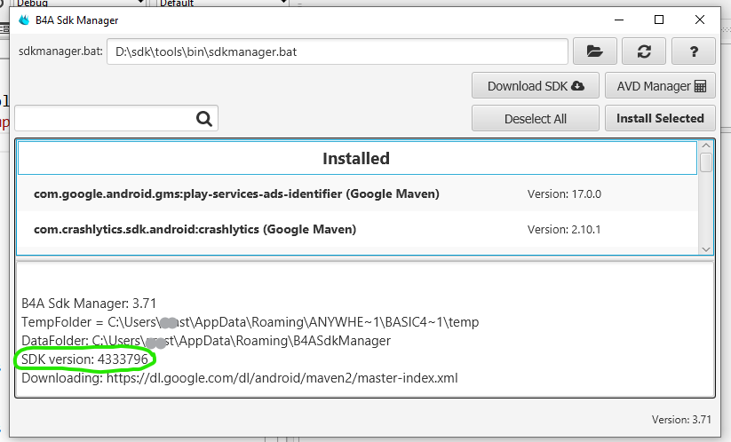Open help with the question mark button
This screenshot has width=731, height=442.
pyautogui.click(x=694, y=51)
